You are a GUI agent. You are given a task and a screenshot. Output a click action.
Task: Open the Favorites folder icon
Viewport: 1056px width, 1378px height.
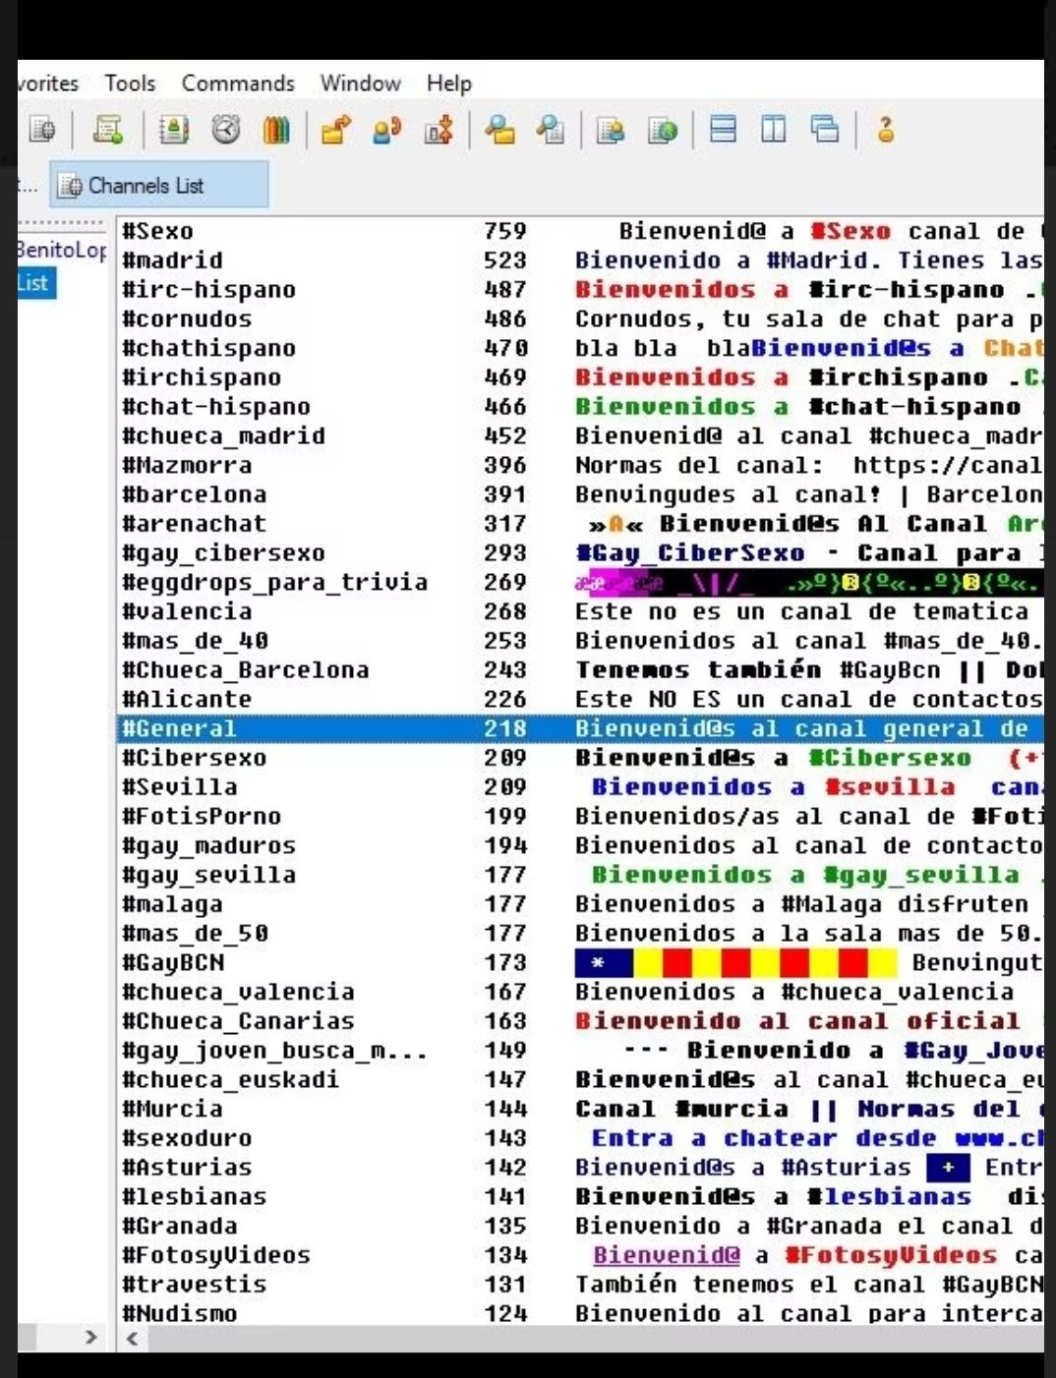tap(334, 129)
